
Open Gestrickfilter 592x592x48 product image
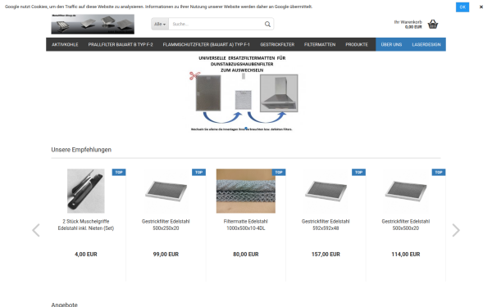click(326, 191)
